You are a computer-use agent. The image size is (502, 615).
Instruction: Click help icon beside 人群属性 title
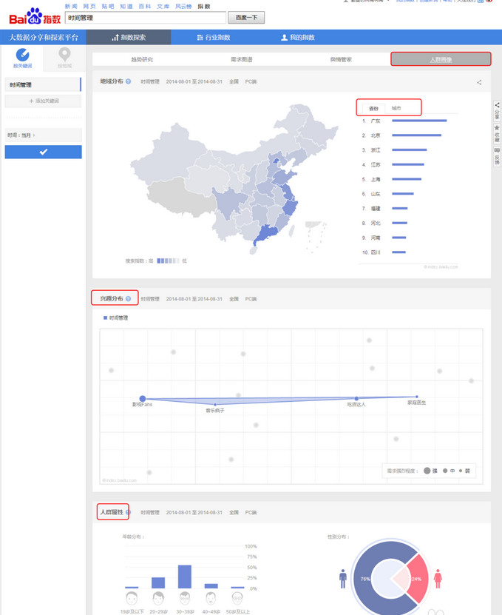click(128, 511)
